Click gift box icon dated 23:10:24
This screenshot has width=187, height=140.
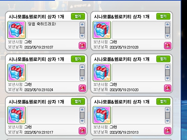coord(16,72)
